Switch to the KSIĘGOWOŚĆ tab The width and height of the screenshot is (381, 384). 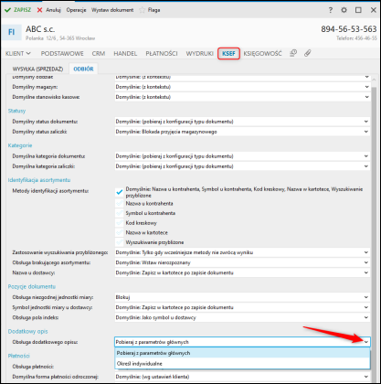[x=262, y=54]
